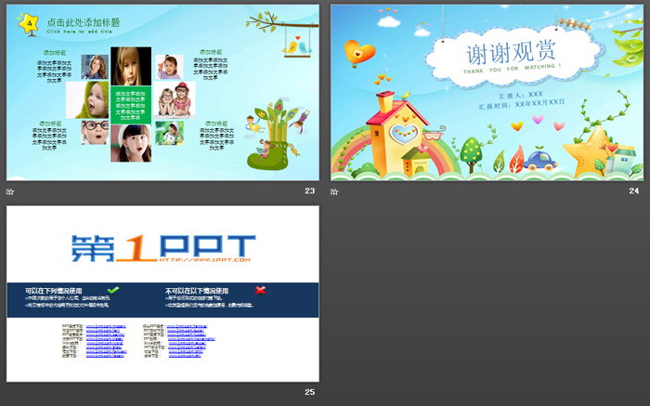Screen dimensions: 650x406
Task: Click the title 点击此处添加标题 on slide 23
Action: 84,22
